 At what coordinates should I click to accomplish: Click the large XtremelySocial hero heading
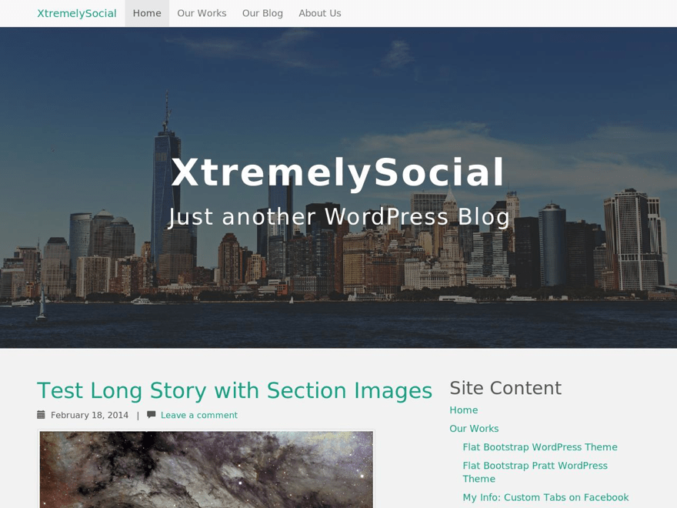coord(338,172)
